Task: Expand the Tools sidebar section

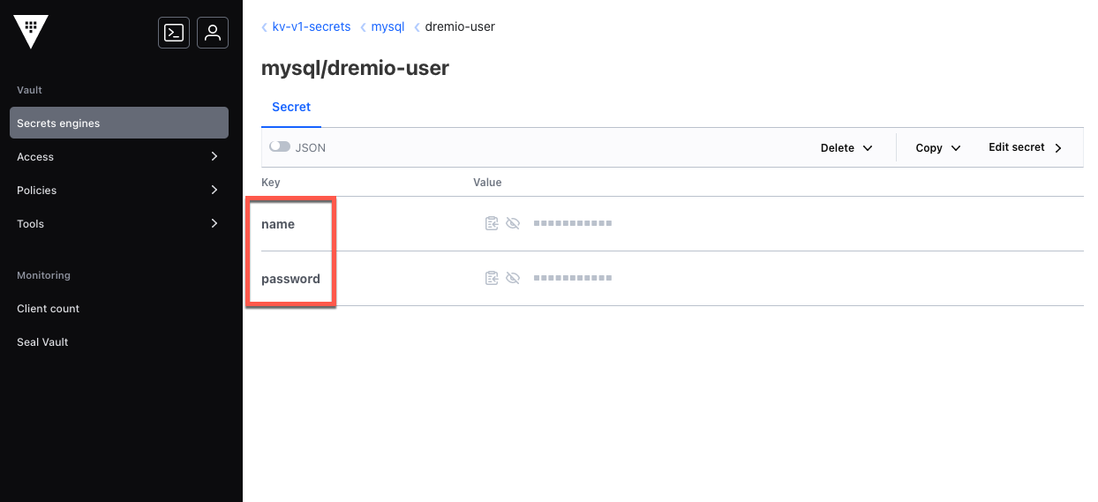Action: (x=118, y=224)
